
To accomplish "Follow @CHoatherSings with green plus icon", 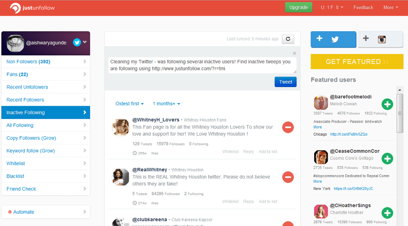I will pyautogui.click(x=387, y=213).
